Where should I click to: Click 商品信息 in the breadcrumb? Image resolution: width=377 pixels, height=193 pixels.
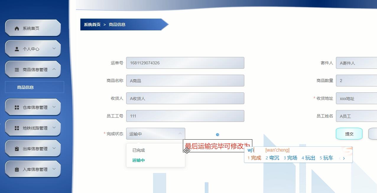[117, 24]
